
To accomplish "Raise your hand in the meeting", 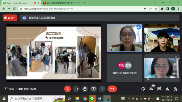I will coord(85,89).
